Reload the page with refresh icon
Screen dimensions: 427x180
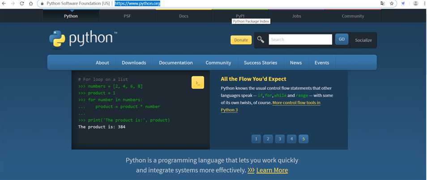[x=21, y=4]
